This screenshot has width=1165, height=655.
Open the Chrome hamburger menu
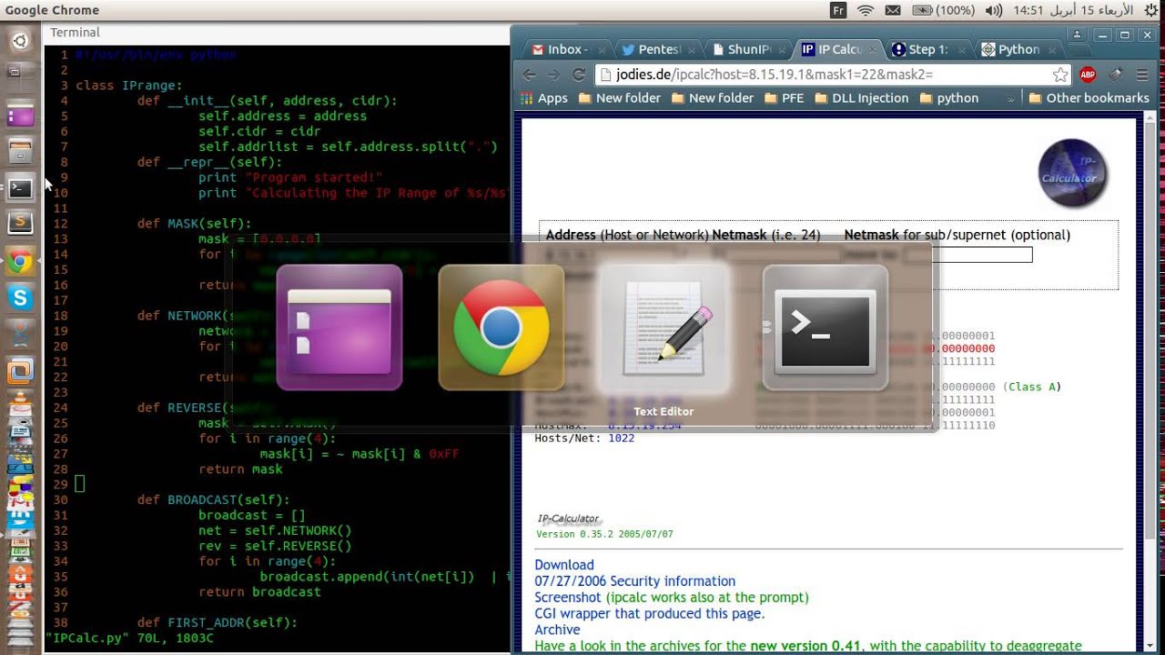coord(1142,75)
